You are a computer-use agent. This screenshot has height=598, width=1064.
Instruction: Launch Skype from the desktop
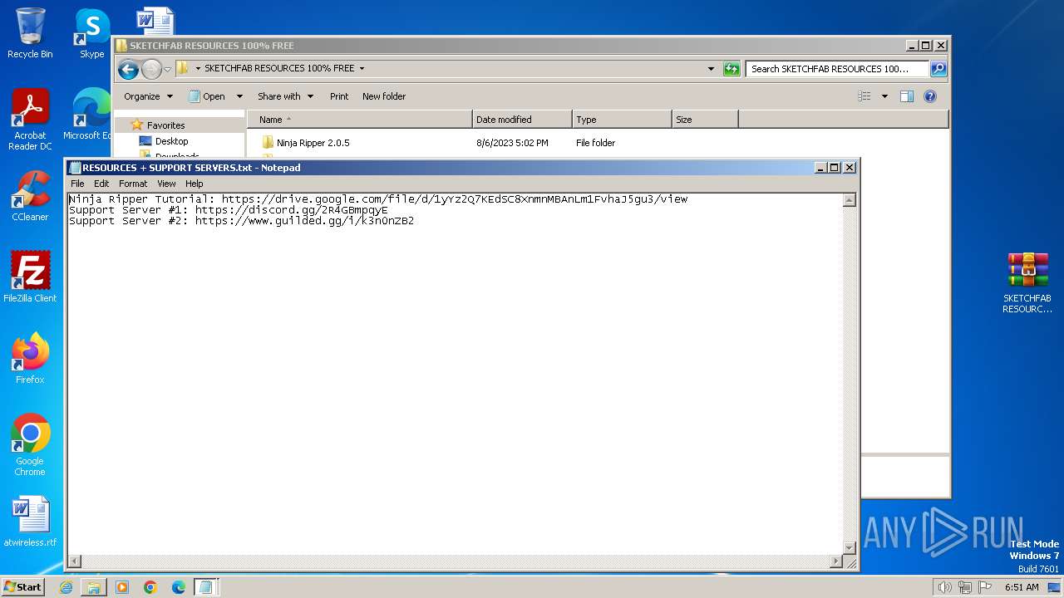tap(91, 33)
